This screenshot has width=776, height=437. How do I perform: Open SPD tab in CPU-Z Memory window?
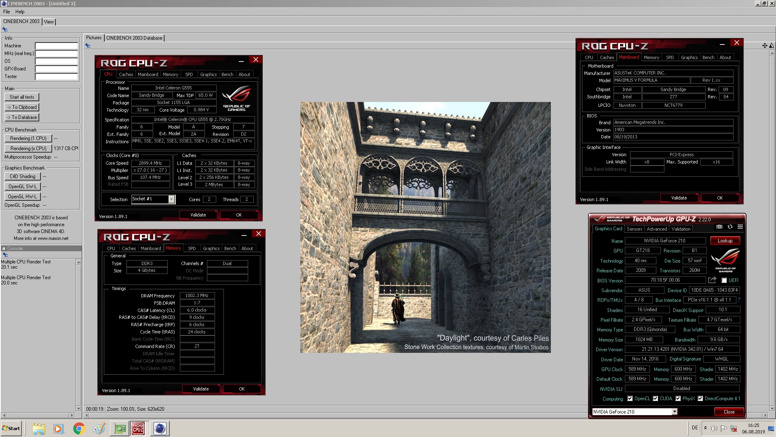[x=192, y=248]
